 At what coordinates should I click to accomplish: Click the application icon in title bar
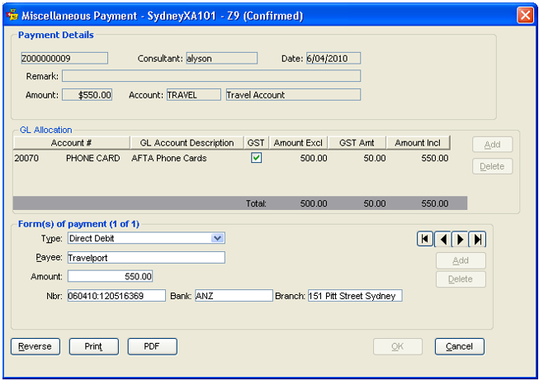tap(12, 15)
